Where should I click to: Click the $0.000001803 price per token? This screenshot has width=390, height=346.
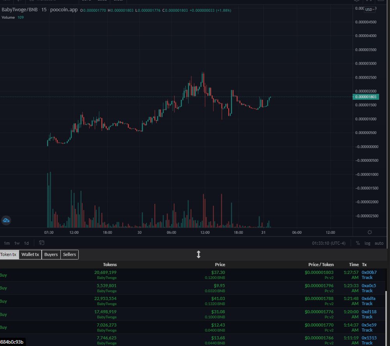click(319, 272)
